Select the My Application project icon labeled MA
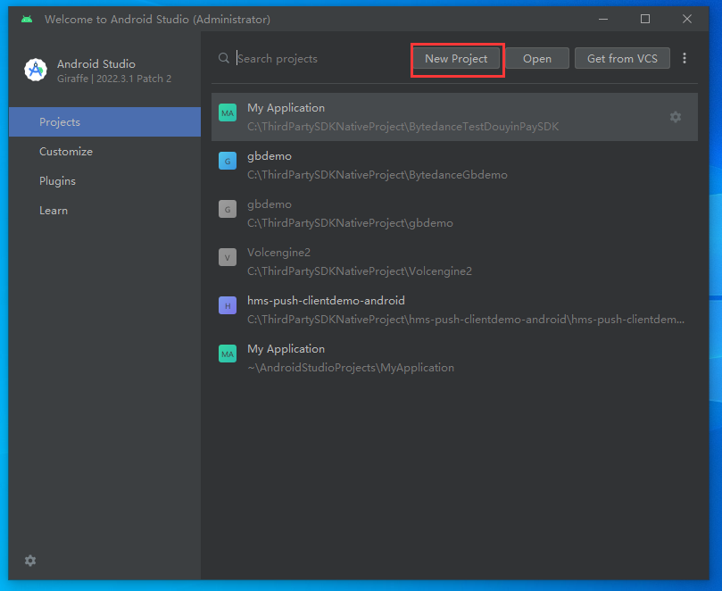722x591 pixels. pyautogui.click(x=228, y=112)
